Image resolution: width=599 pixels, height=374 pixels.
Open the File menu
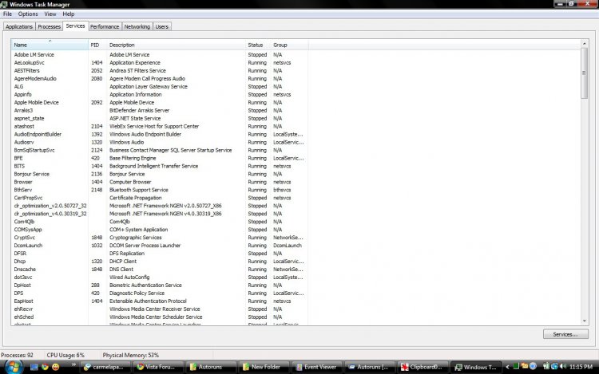click(x=7, y=14)
